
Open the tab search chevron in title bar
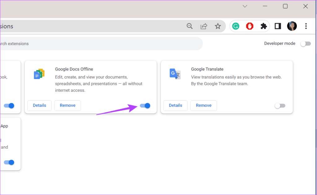point(245,6)
